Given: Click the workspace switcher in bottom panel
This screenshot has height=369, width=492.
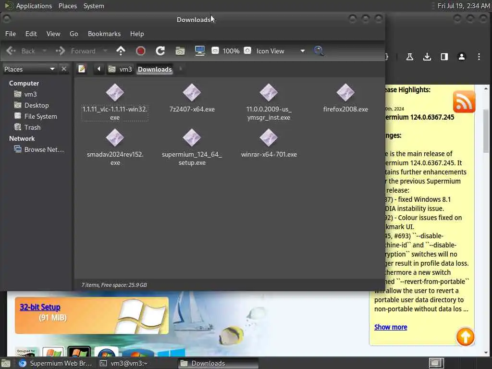Looking at the screenshot, I should coord(436,363).
